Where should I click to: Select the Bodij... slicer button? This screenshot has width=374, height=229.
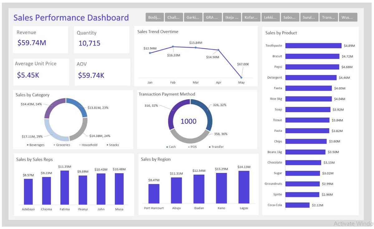click(x=155, y=17)
